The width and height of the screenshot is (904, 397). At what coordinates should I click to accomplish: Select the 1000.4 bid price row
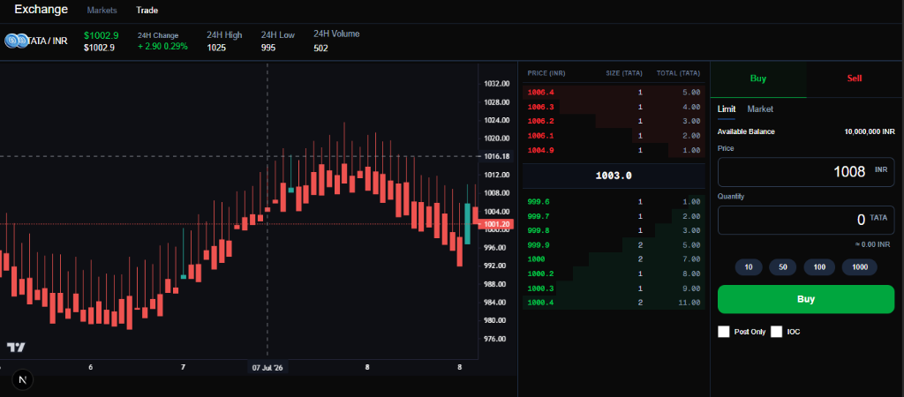click(x=614, y=303)
